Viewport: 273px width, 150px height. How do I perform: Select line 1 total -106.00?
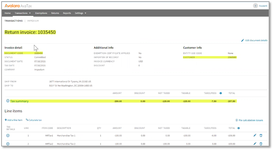coord(231,136)
